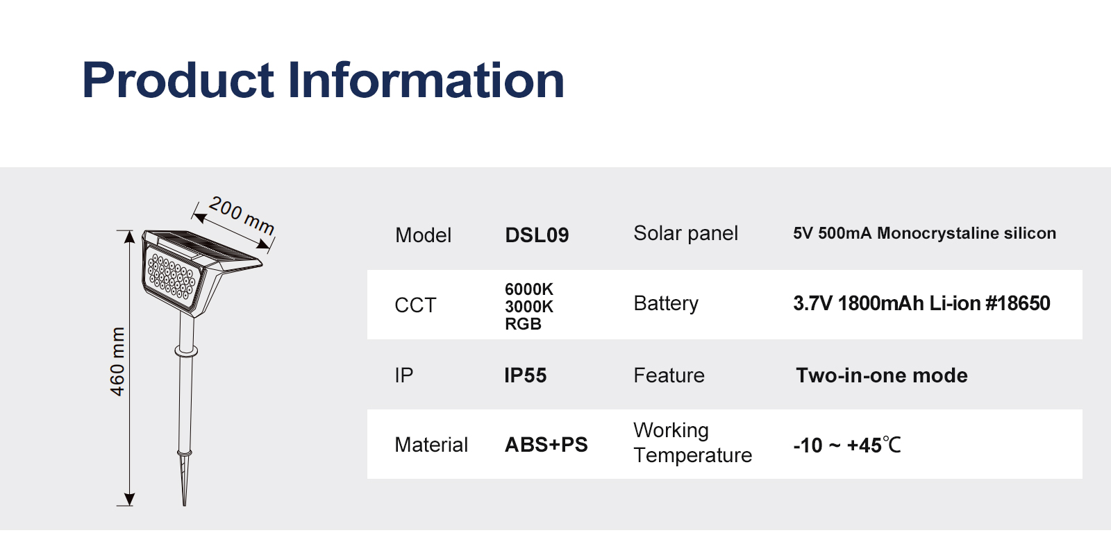Select the DSL09 model value

(x=537, y=235)
